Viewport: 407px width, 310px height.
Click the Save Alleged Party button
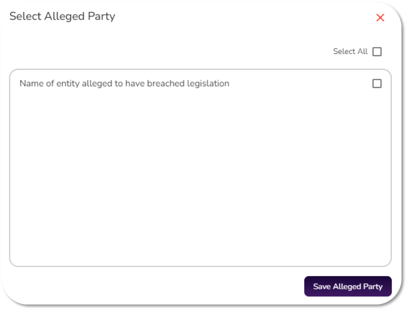tap(347, 286)
